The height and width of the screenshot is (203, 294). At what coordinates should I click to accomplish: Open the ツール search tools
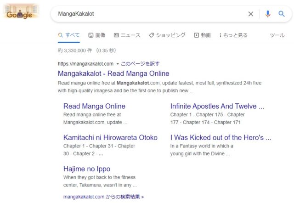pos(277,35)
